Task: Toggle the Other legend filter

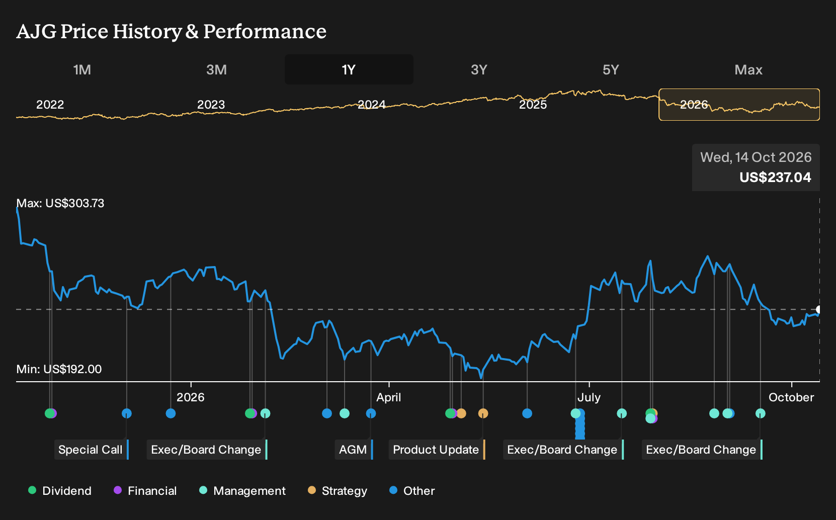Action: pos(412,491)
